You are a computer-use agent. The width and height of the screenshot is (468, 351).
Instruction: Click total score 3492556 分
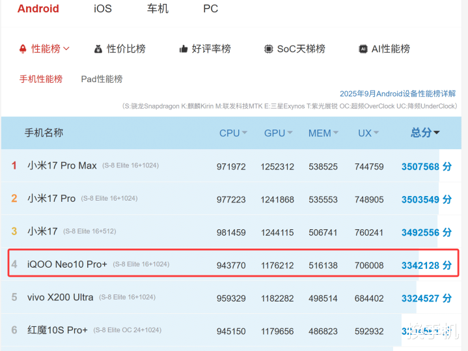pos(426,232)
